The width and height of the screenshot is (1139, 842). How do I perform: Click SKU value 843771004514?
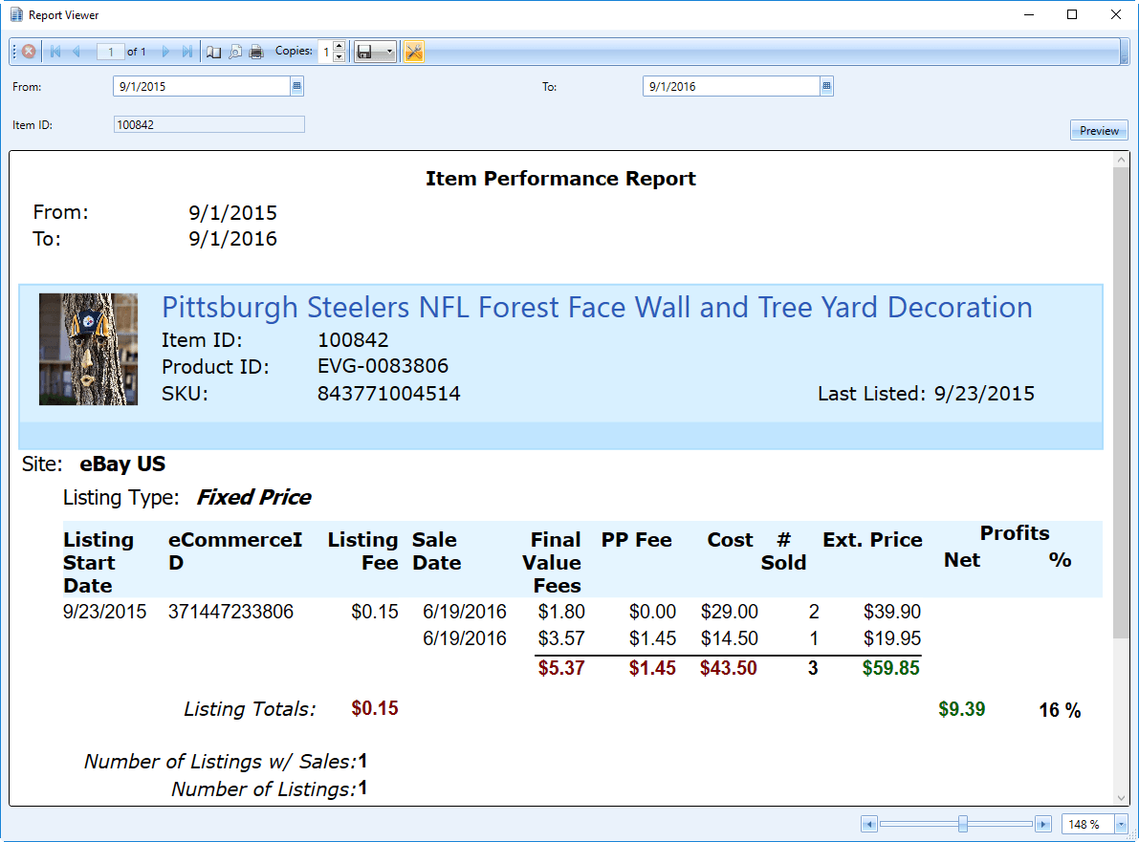[388, 394]
